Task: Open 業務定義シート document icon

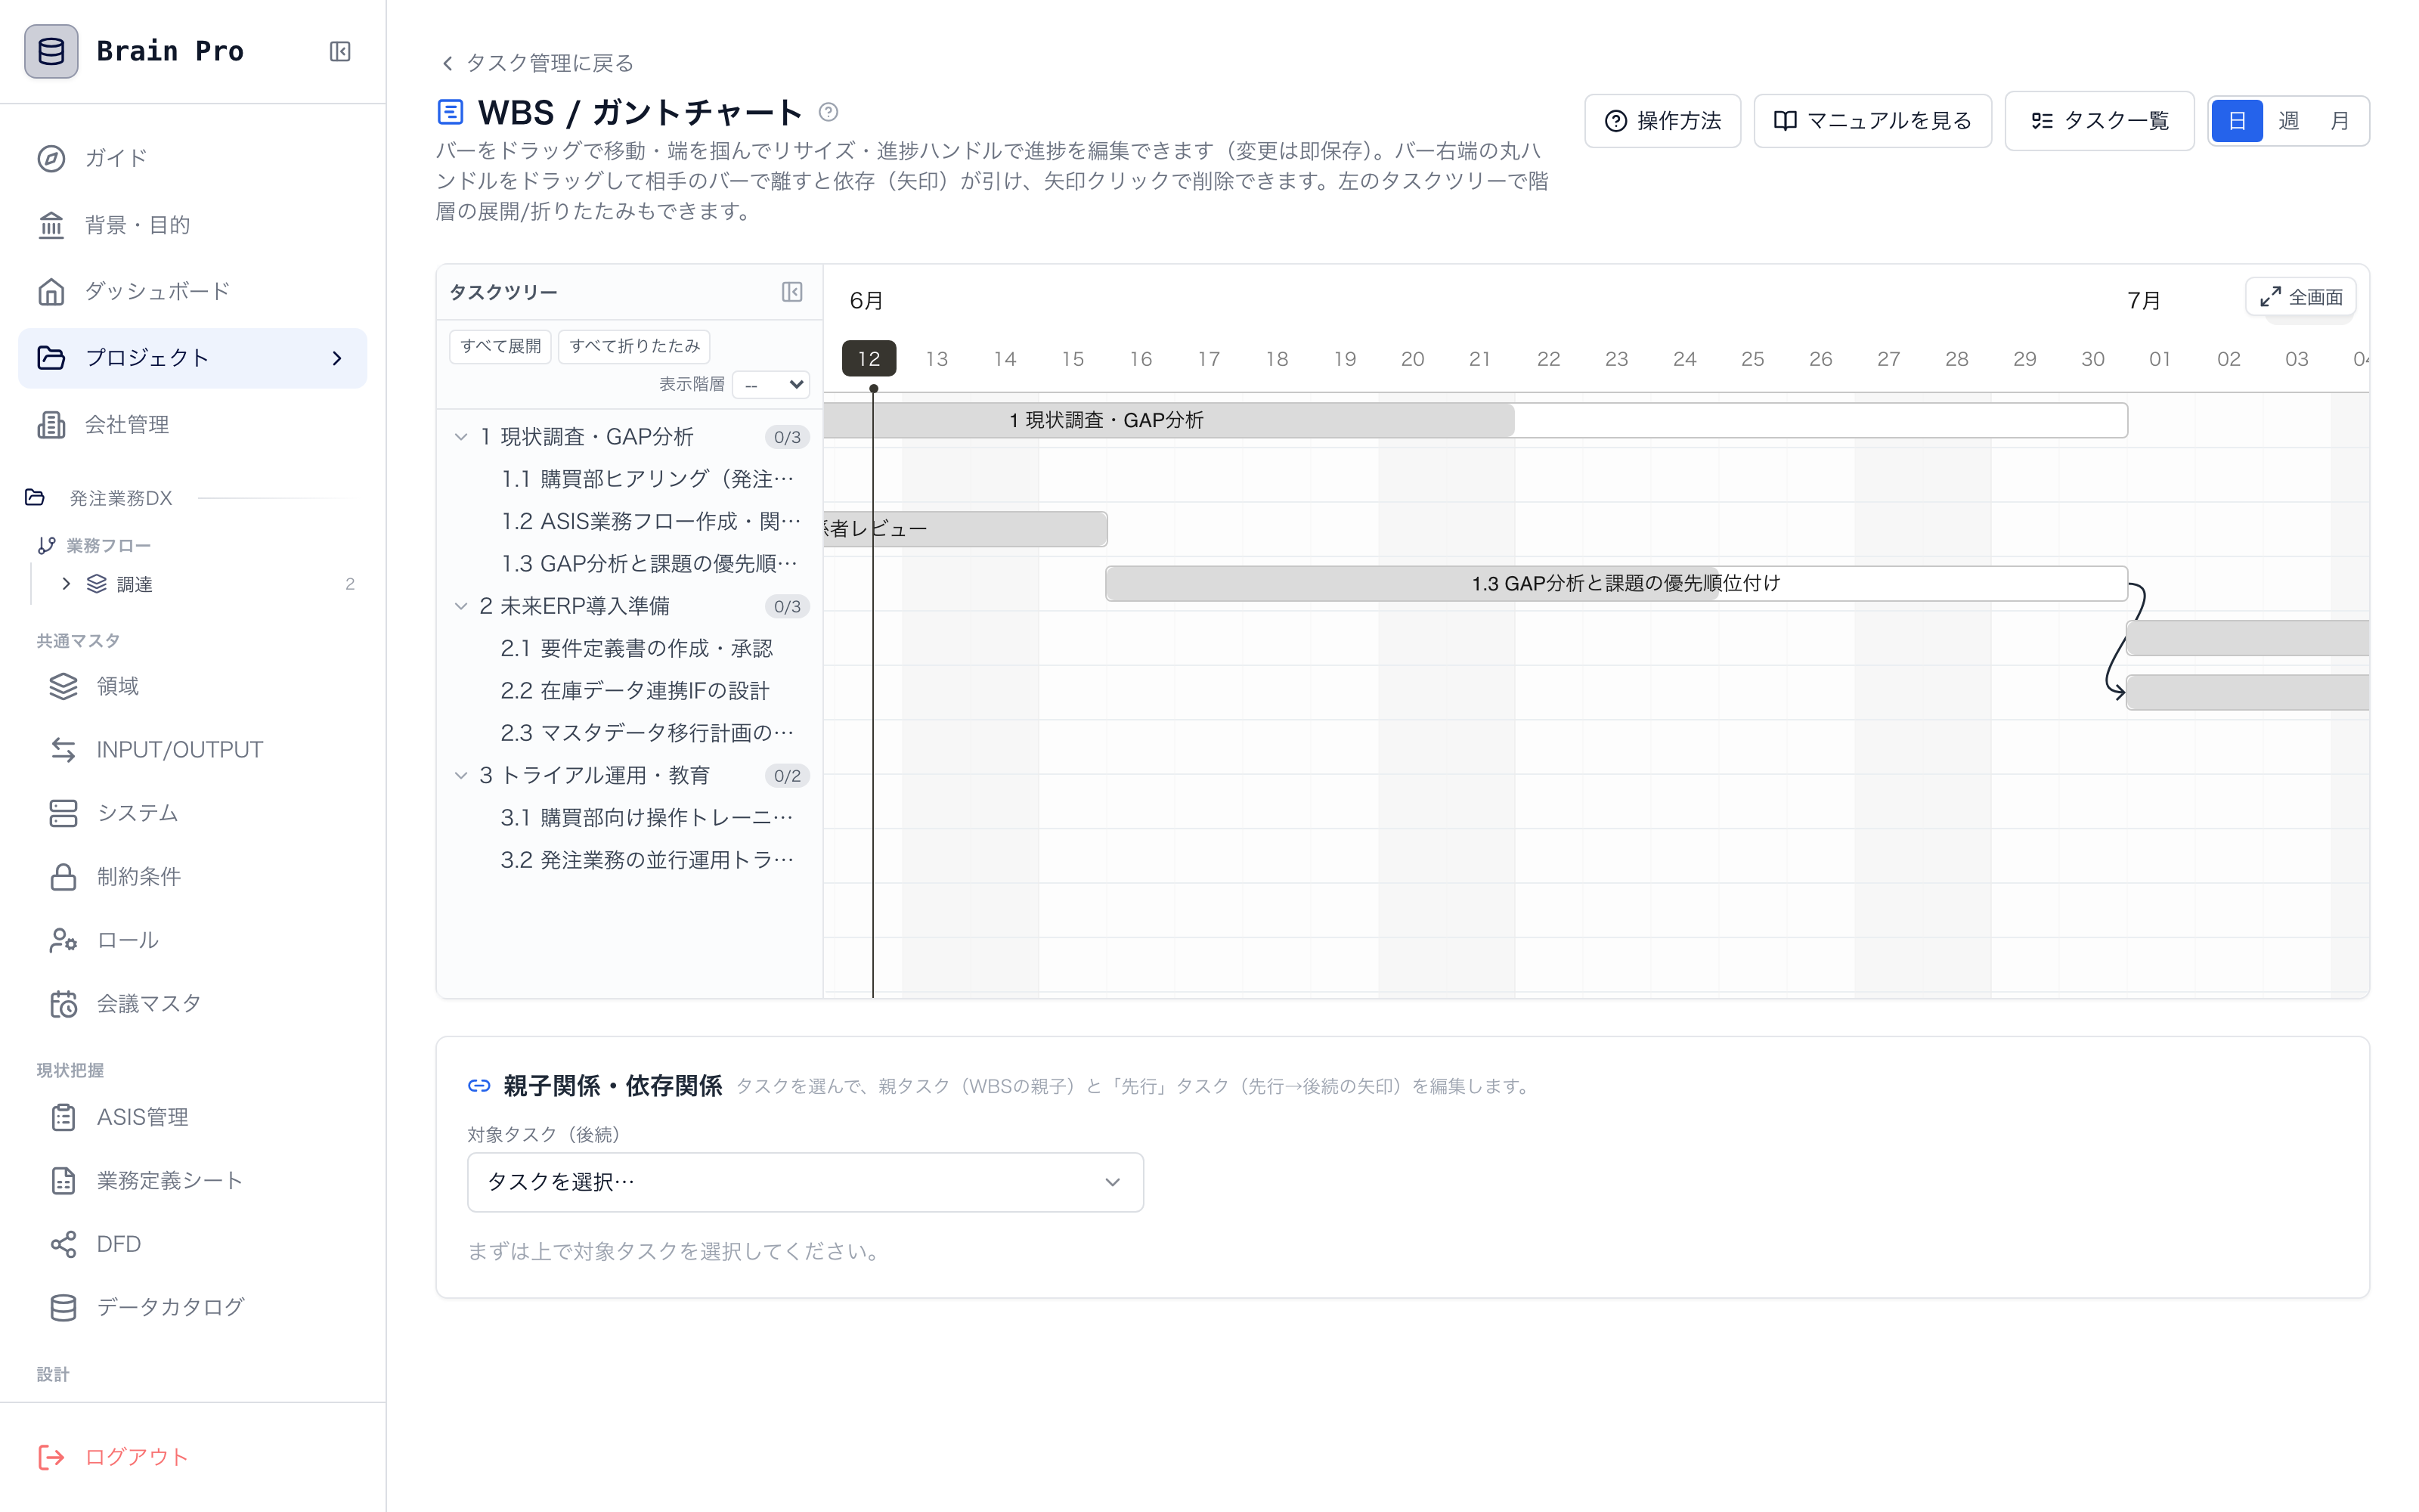Action: coord(63,1181)
